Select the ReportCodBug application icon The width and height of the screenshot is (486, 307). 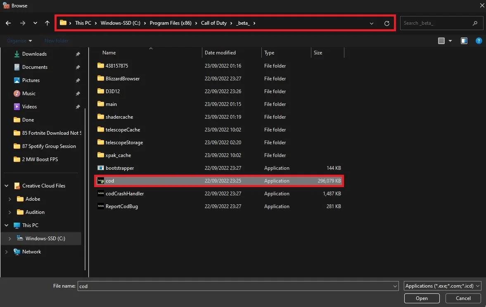tap(100, 206)
